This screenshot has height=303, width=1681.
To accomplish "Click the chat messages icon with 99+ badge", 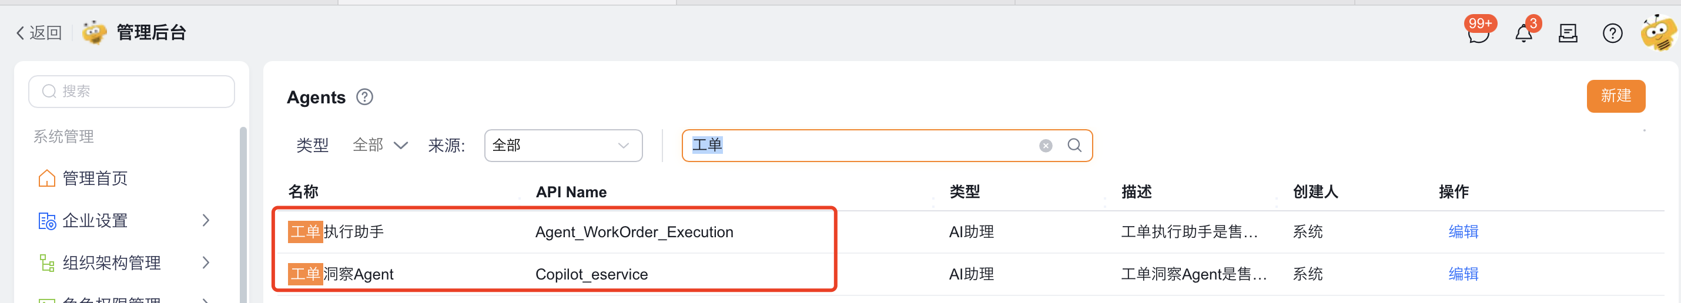I will click(1478, 32).
